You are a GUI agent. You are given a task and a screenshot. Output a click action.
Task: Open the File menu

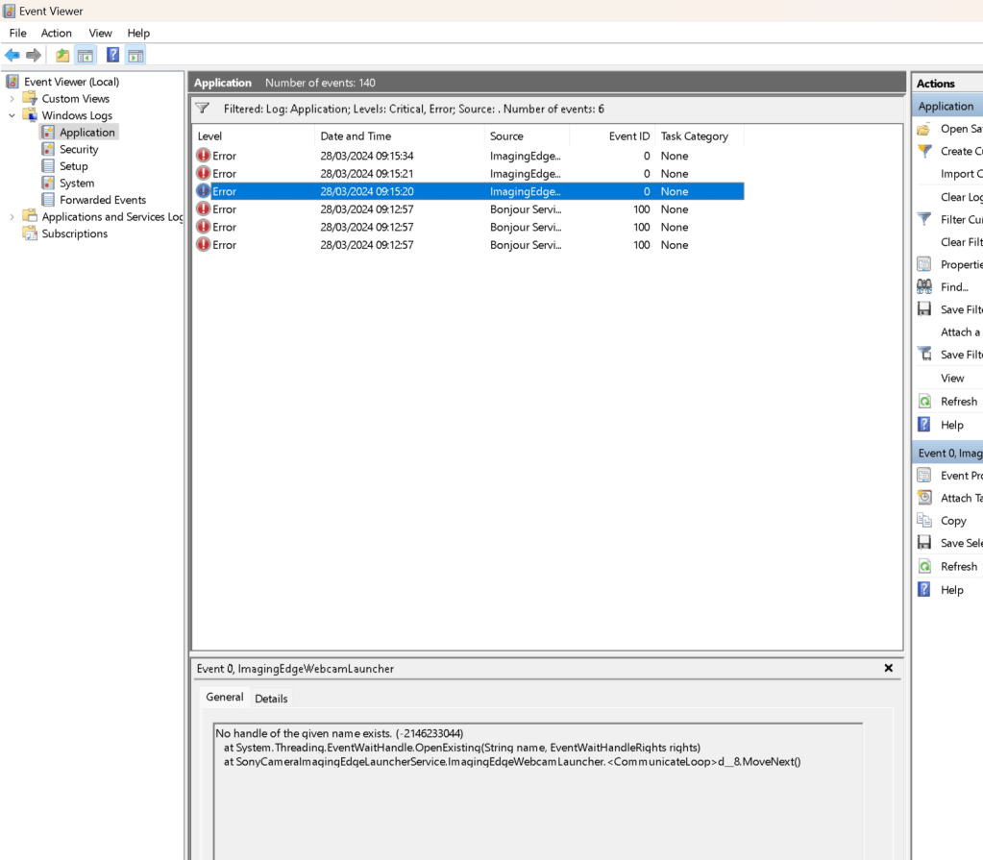pos(17,34)
